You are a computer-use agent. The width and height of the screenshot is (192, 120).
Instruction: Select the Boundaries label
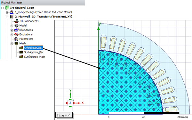pyautogui.click(x=26, y=30)
